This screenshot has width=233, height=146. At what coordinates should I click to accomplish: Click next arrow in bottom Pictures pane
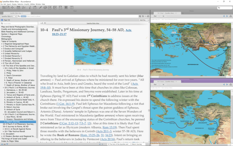(227, 84)
